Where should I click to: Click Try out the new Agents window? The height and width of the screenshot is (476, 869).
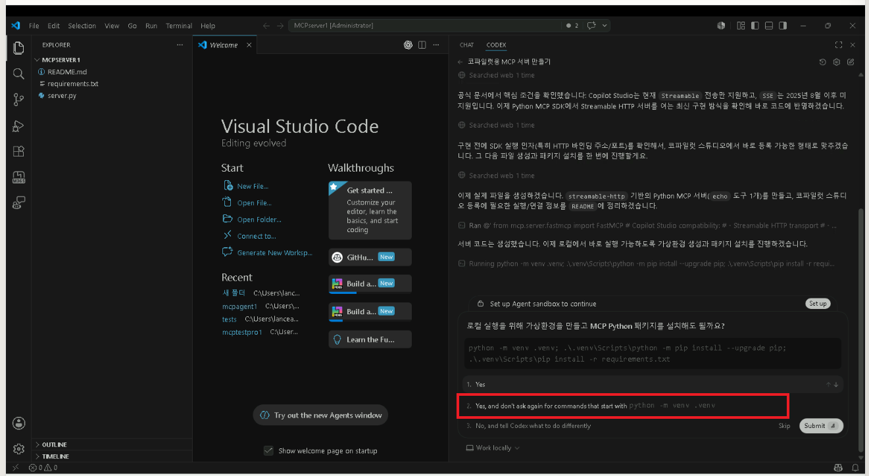pos(320,416)
